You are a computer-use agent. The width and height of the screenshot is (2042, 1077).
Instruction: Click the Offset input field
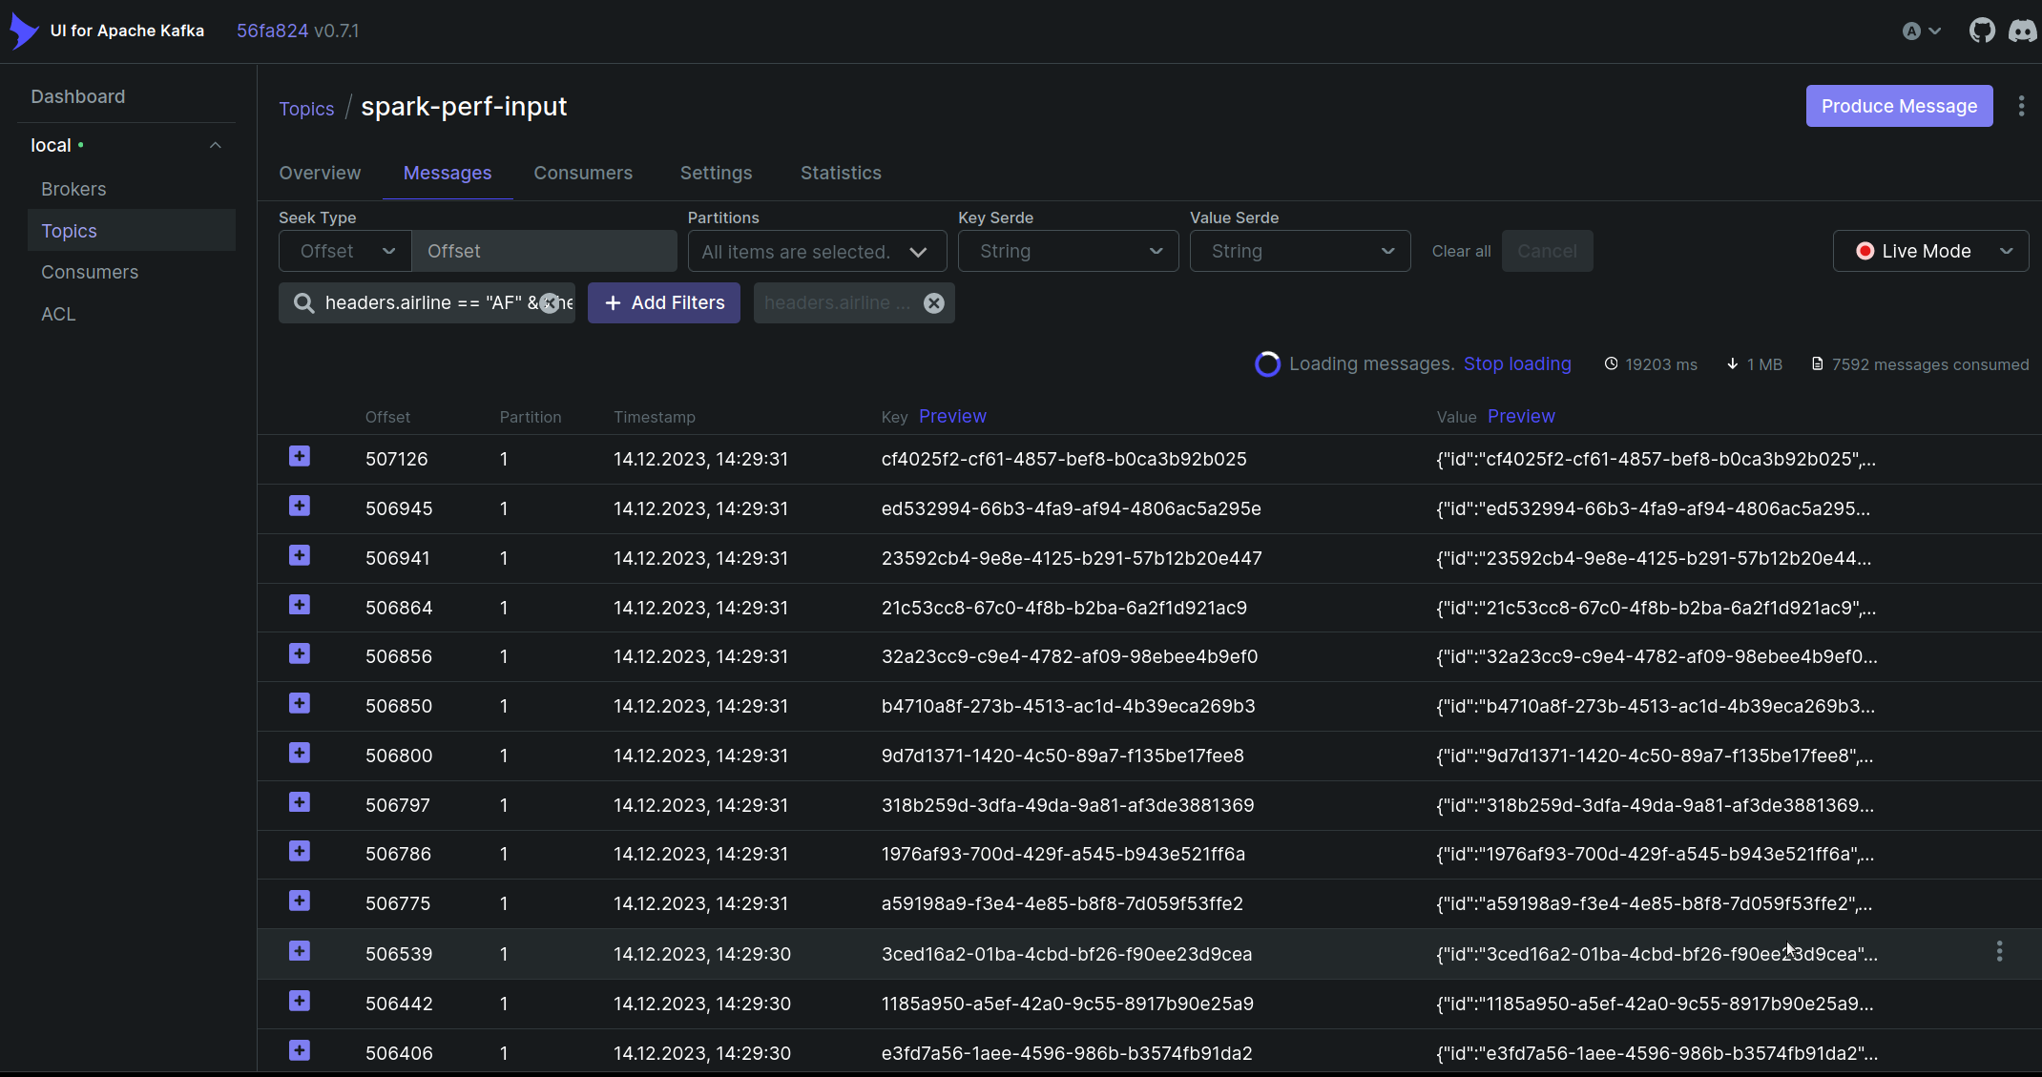click(x=544, y=251)
